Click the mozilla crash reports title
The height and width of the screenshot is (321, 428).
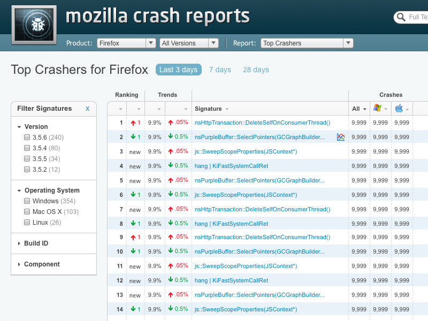pos(157,16)
